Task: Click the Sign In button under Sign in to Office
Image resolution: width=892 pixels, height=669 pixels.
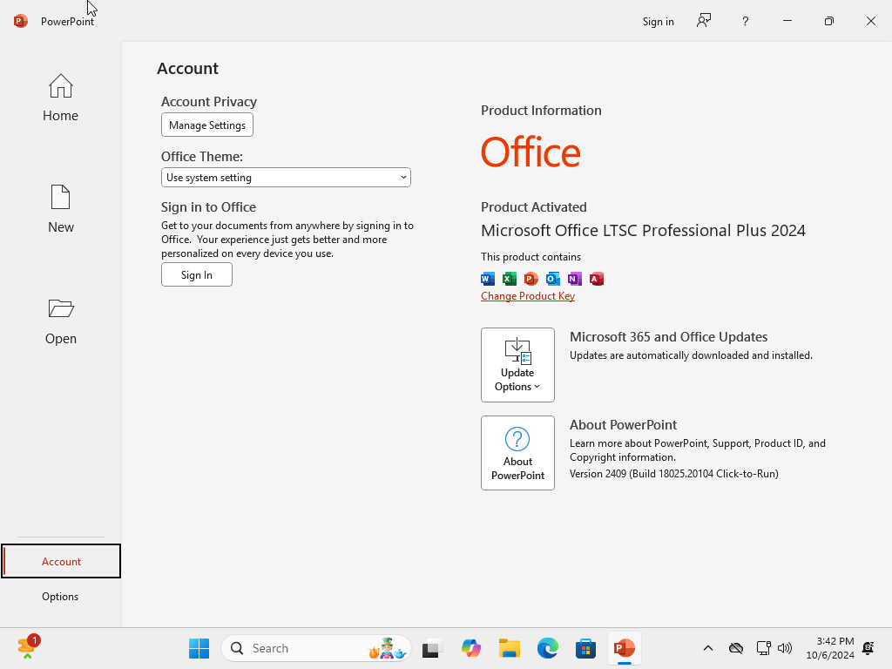Action: (x=197, y=274)
